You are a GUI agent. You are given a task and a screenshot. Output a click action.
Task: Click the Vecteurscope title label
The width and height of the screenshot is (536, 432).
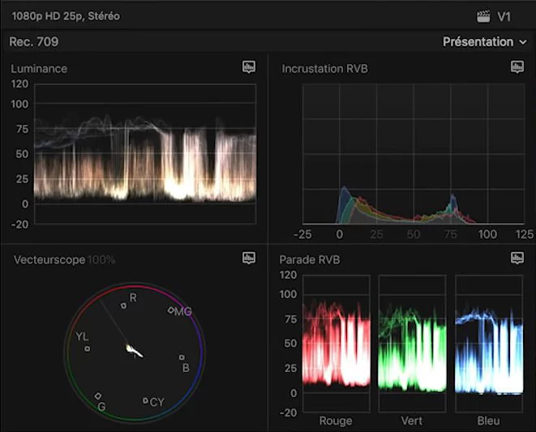(x=49, y=259)
